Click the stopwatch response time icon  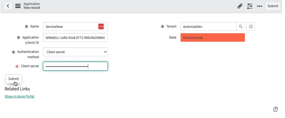[x=275, y=109]
